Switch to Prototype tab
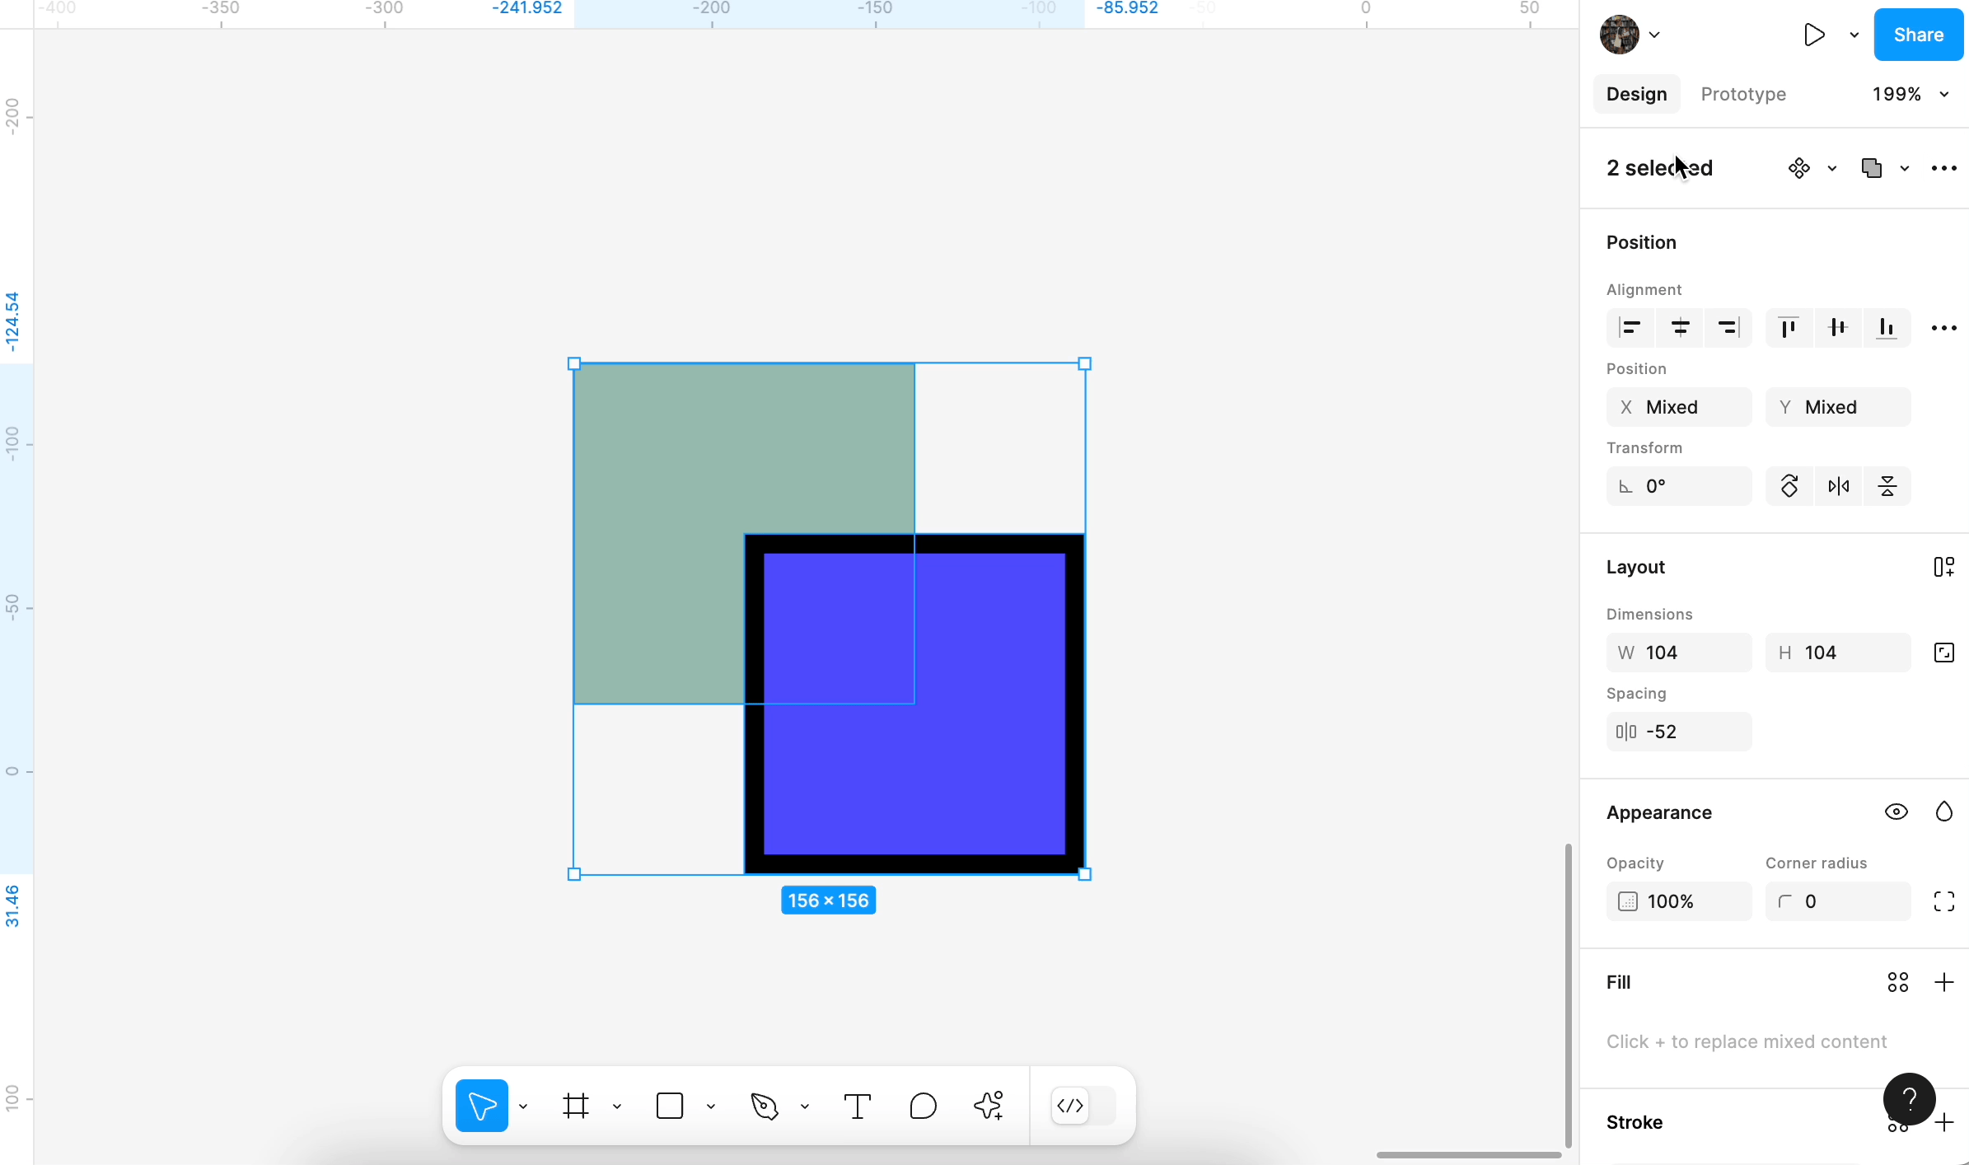1969x1165 pixels. [1744, 93]
